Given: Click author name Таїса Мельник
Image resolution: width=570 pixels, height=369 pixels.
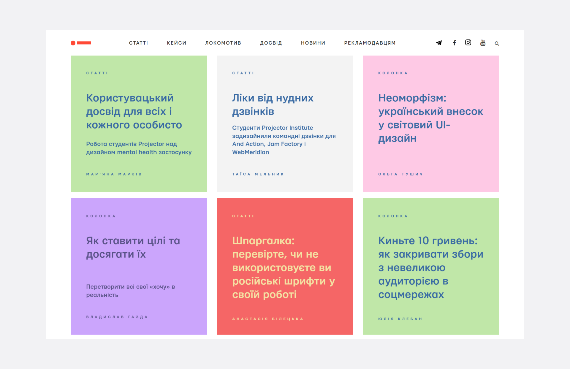Looking at the screenshot, I should coord(258,174).
